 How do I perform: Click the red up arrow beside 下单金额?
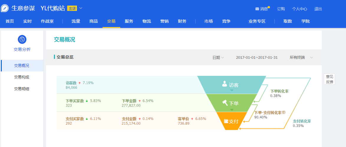(139, 101)
